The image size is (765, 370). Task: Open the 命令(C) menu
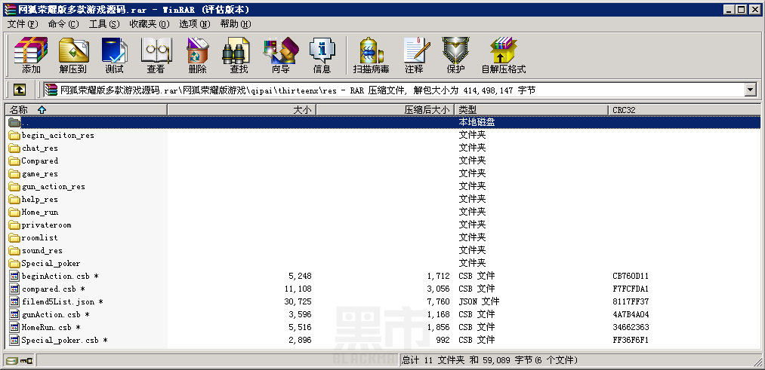click(63, 24)
